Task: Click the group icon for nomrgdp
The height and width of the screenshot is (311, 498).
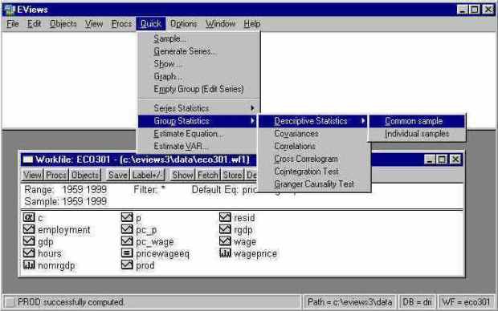Action: pyautogui.click(x=29, y=265)
